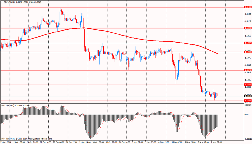Screen dimensions: 252x144
Task: Click the 24 Oct 05:00 time label
Action: tap(19, 142)
